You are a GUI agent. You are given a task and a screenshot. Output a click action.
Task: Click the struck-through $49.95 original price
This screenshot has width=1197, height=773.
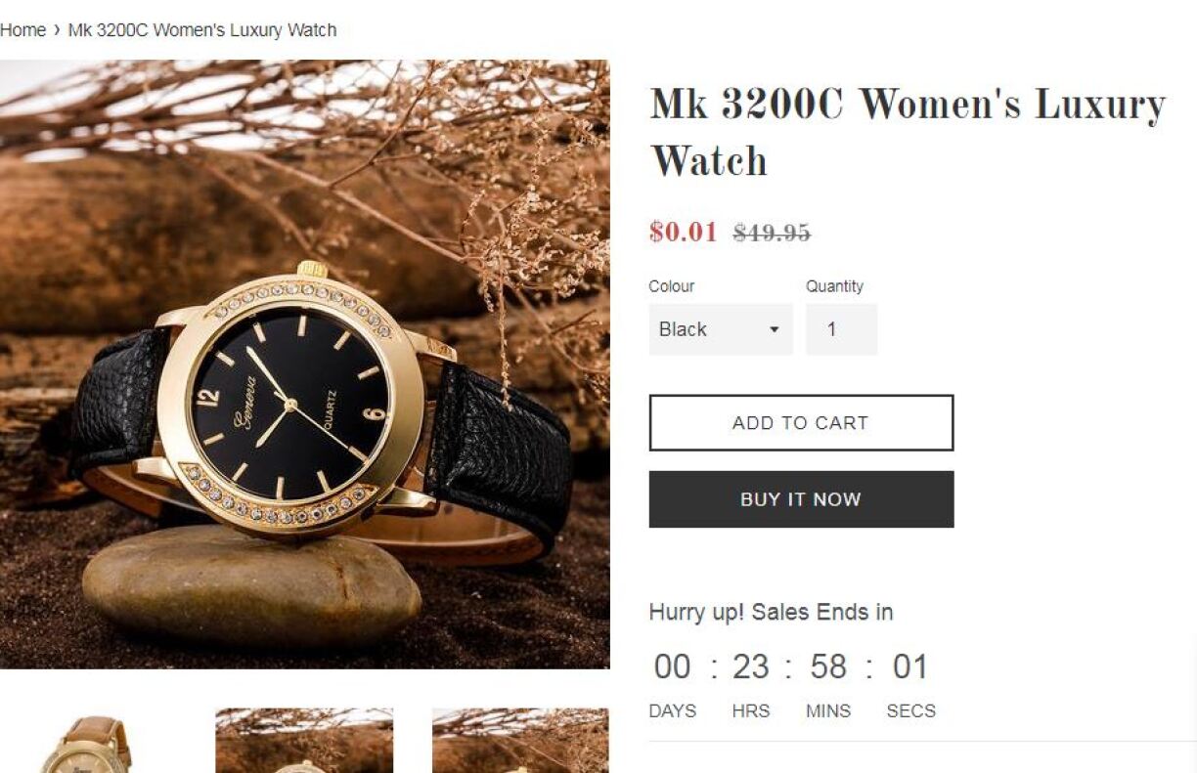click(772, 233)
